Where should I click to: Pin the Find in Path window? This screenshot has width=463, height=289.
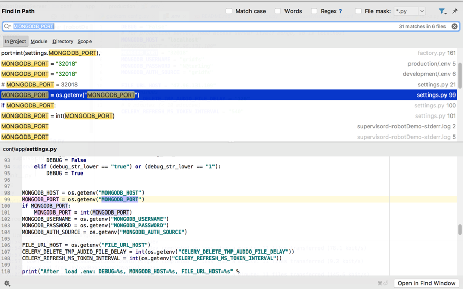[455, 11]
